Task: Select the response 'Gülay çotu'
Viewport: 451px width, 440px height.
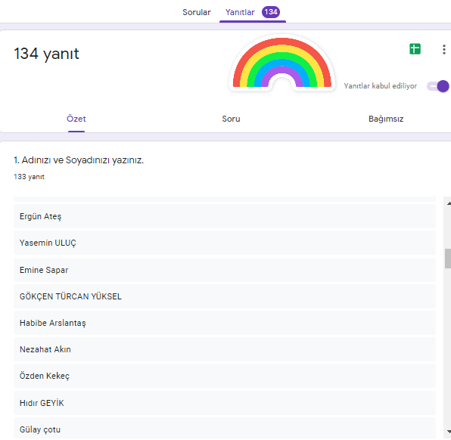Action: (225, 428)
